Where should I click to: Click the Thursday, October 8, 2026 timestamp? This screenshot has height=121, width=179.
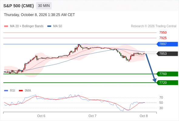[x=39, y=15]
